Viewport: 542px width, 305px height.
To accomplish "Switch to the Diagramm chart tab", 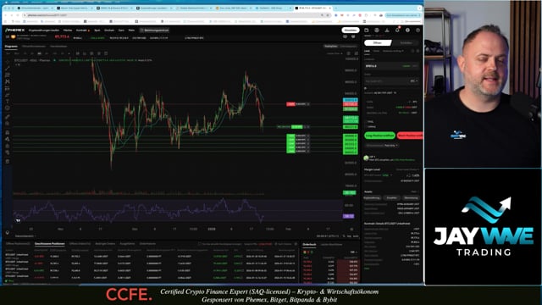I will [x=11, y=47].
